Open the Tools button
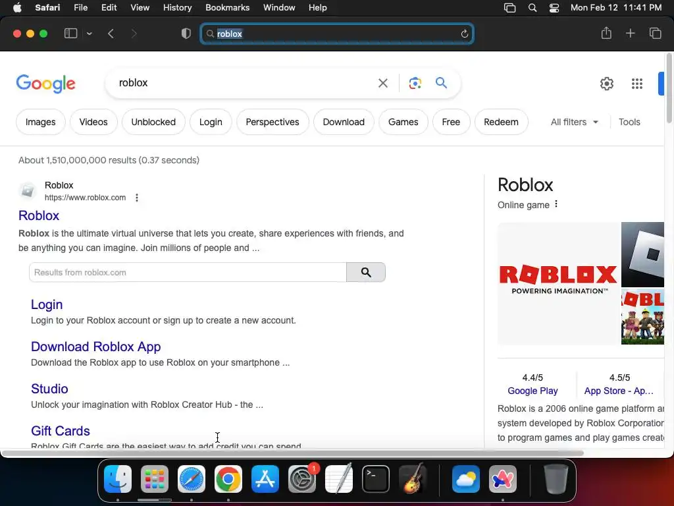This screenshot has width=674, height=506. [x=629, y=122]
